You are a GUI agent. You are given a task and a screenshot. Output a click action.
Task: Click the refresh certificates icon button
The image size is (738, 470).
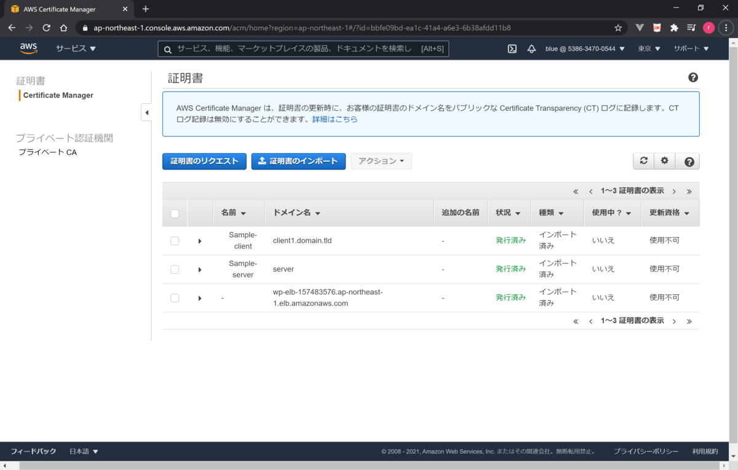643,161
